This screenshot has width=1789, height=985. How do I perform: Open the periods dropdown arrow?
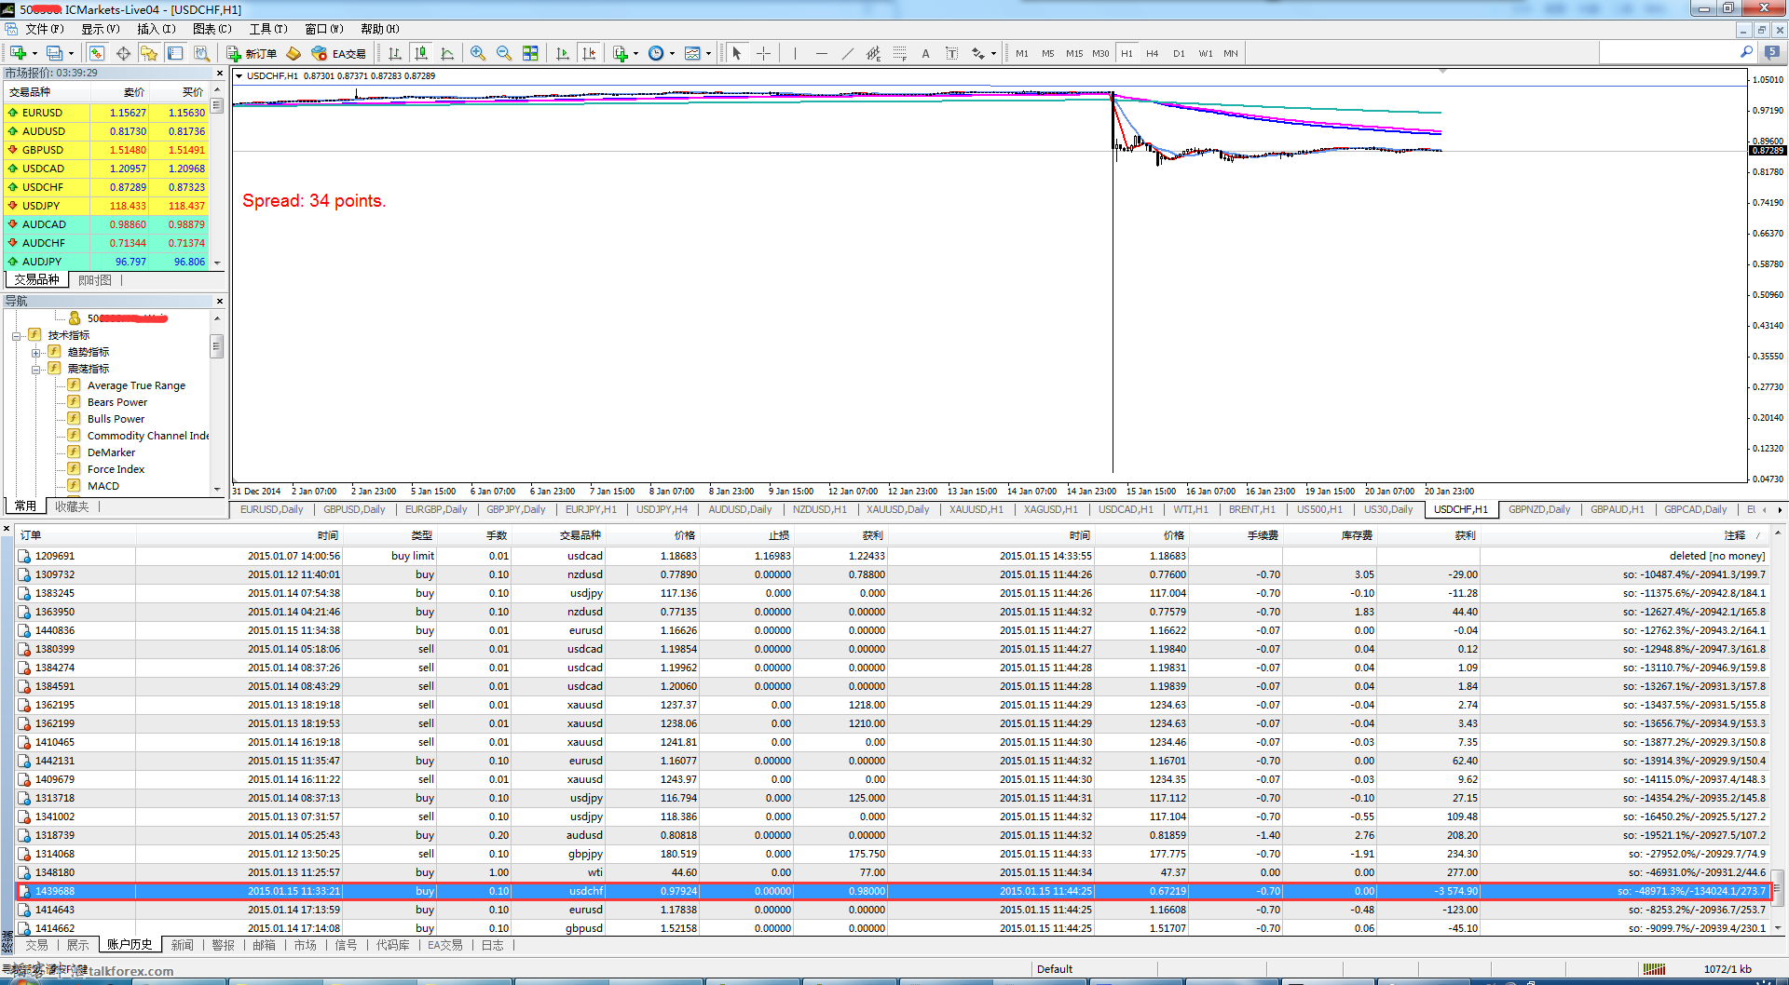pyautogui.click(x=672, y=53)
